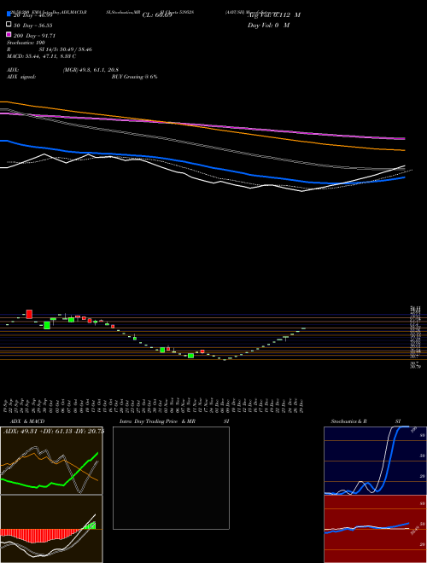Click the 'Stochastics & R' panel title
This screenshot has height=563, width=427.
pos(349,421)
